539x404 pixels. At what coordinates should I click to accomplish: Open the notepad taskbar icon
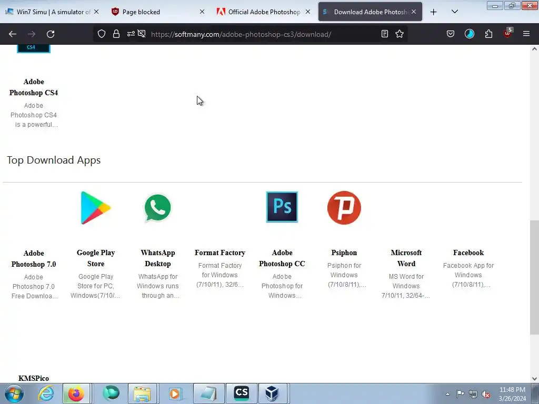pyautogui.click(x=208, y=393)
